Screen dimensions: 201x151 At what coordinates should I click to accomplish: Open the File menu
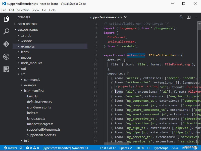(x=4, y=10)
